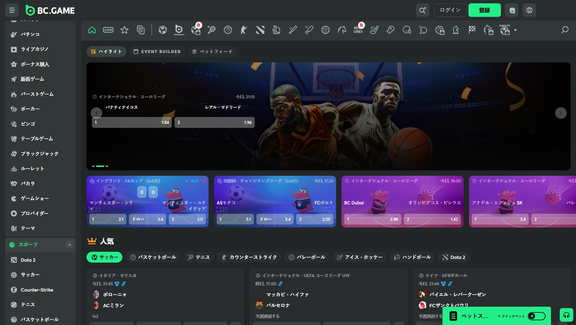Select バスケットボール popular filter tab
576x325 pixels.
(x=153, y=257)
